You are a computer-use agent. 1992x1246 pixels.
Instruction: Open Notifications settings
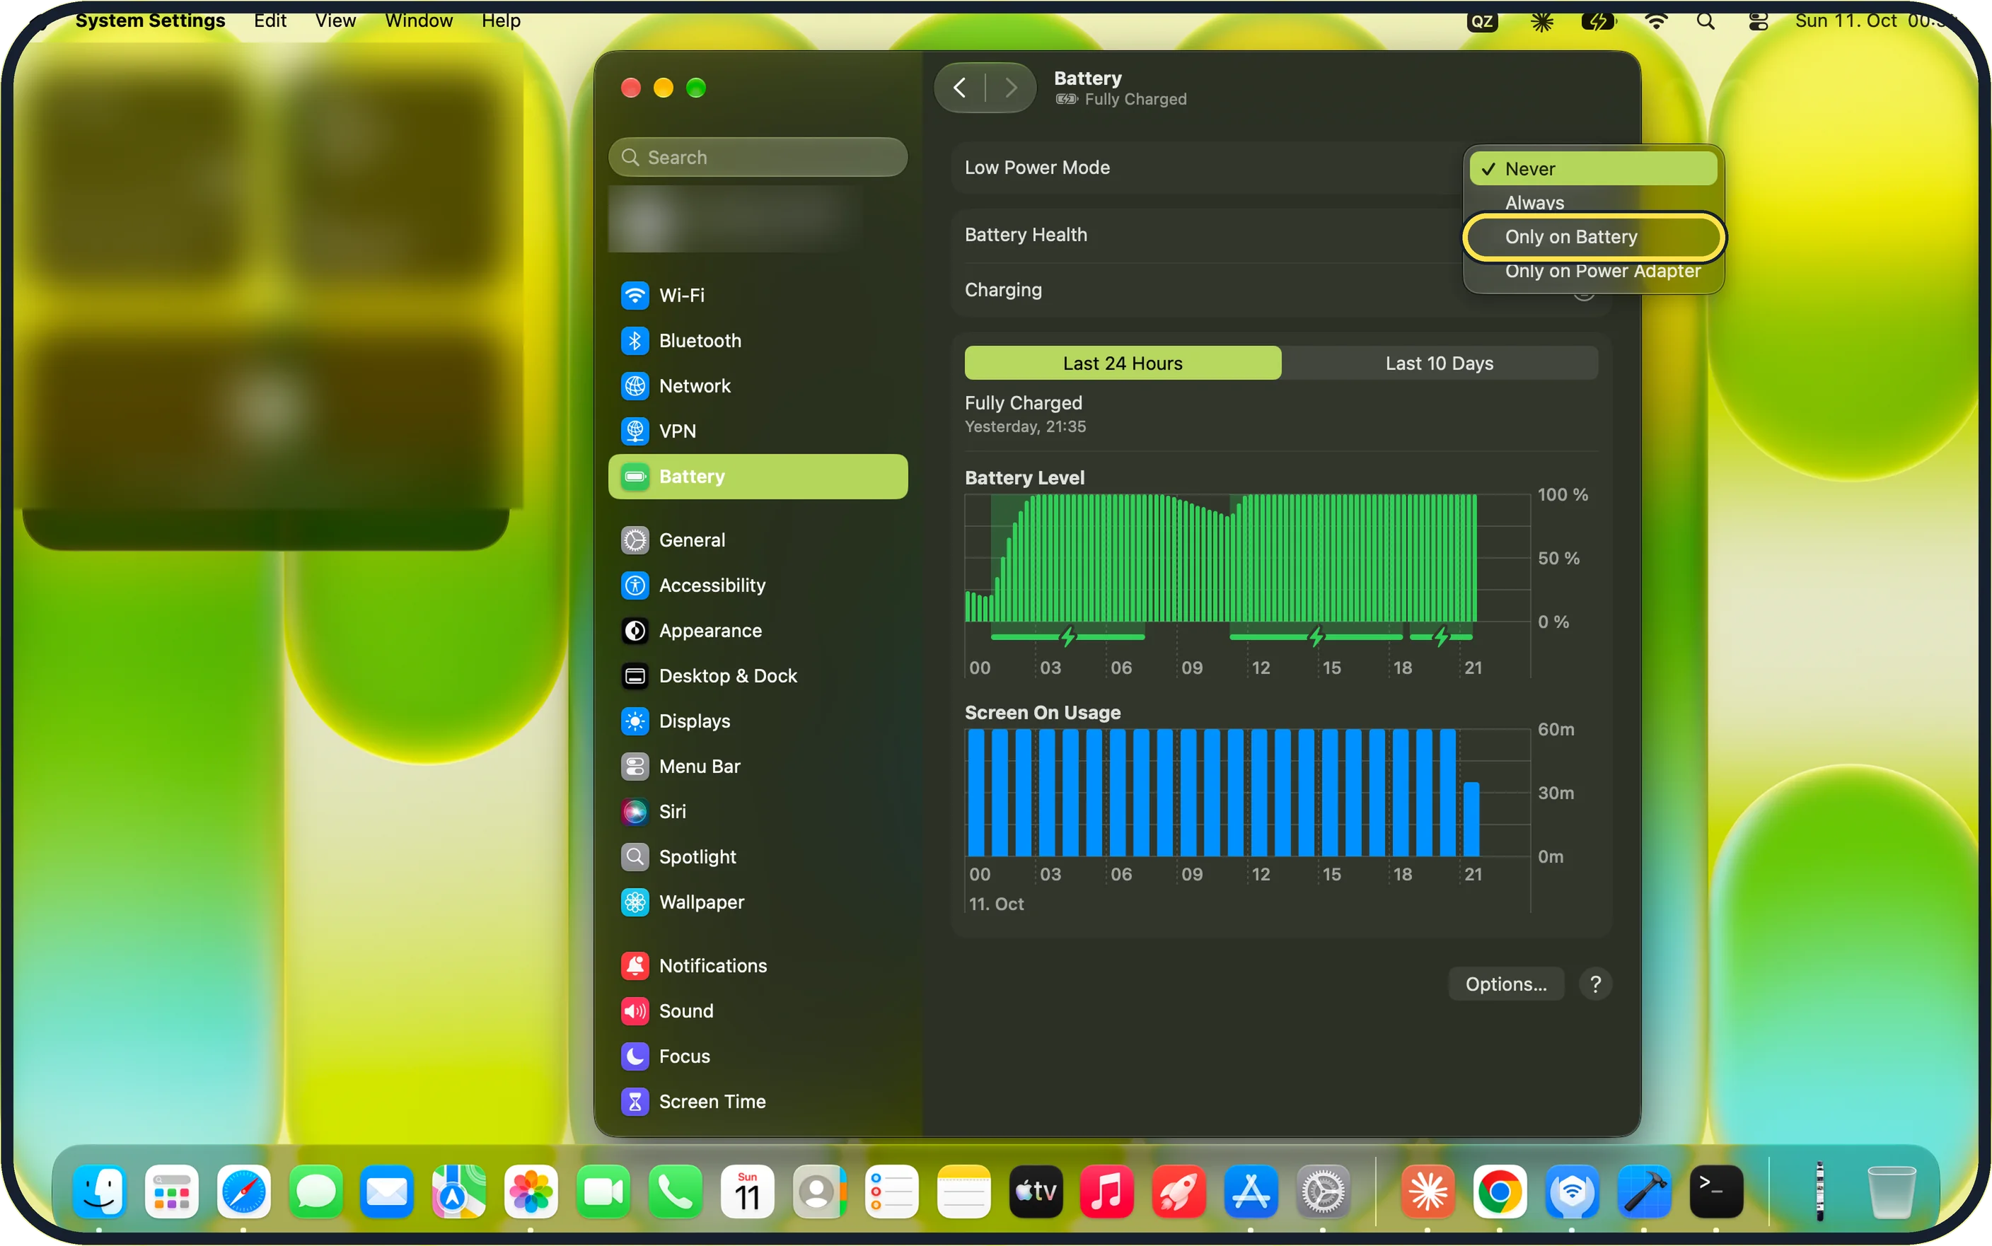coord(758,966)
